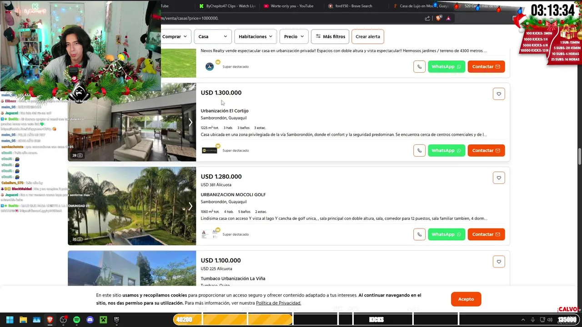The width and height of the screenshot is (582, 327).
Task: Click Tumbaco Urbanización La Viña title
Action: point(233,278)
